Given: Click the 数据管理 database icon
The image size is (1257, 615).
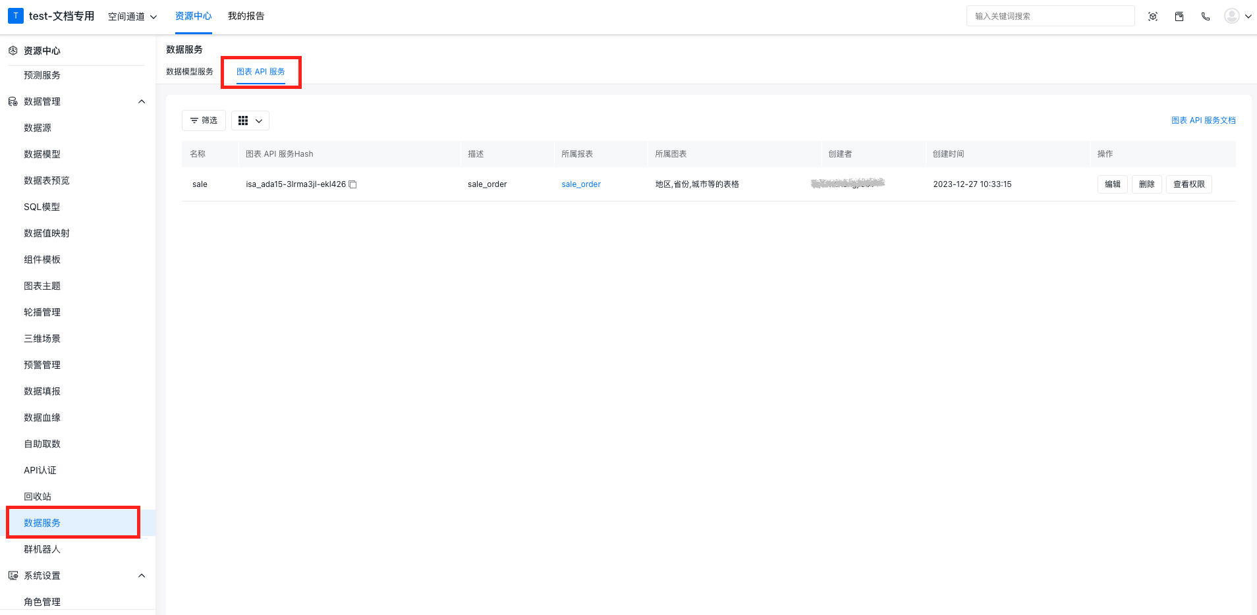Looking at the screenshot, I should (13, 101).
